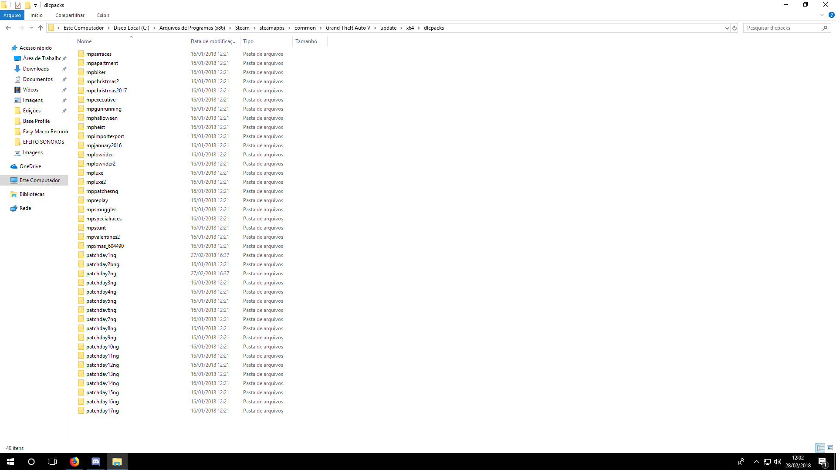
Task: Select the patchday10ng folder name
Action: click(x=102, y=347)
